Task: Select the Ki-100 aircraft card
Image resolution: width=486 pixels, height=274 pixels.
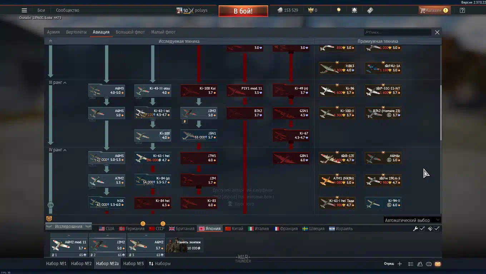Action: (x=153, y=136)
